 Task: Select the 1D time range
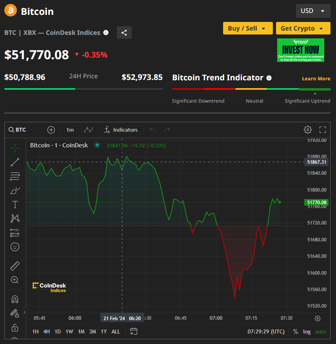[x=58, y=331]
